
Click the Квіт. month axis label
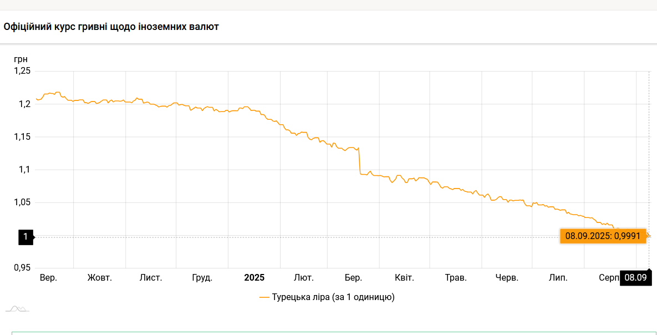pyautogui.click(x=404, y=278)
